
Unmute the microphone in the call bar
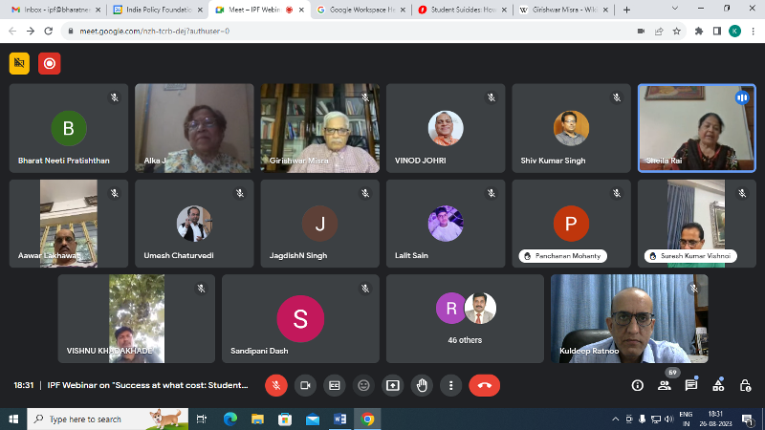pos(275,385)
